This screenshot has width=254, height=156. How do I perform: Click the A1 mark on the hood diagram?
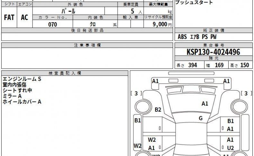pos(205,104)
